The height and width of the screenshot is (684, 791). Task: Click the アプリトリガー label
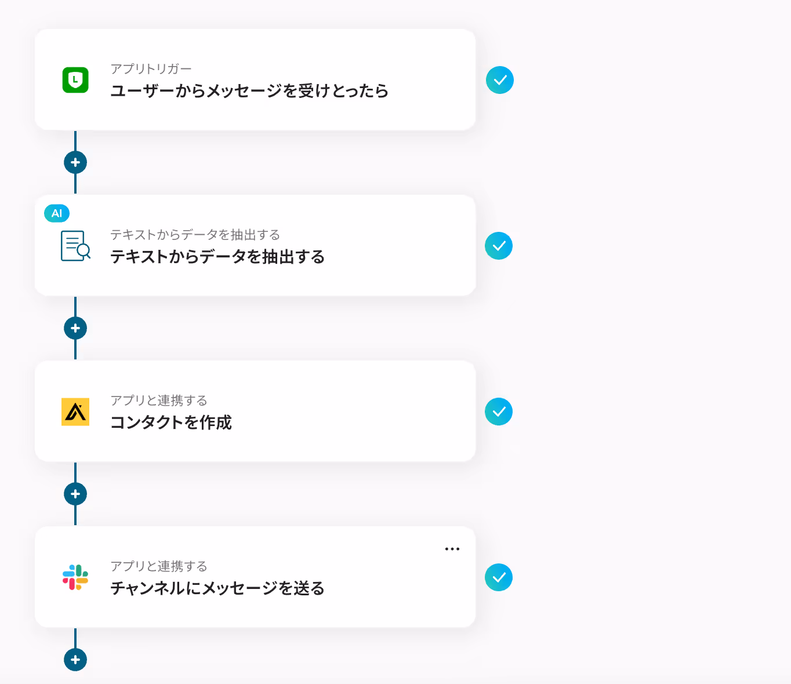click(x=151, y=69)
